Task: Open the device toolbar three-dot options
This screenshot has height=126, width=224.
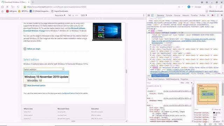Action: (x=144, y=15)
